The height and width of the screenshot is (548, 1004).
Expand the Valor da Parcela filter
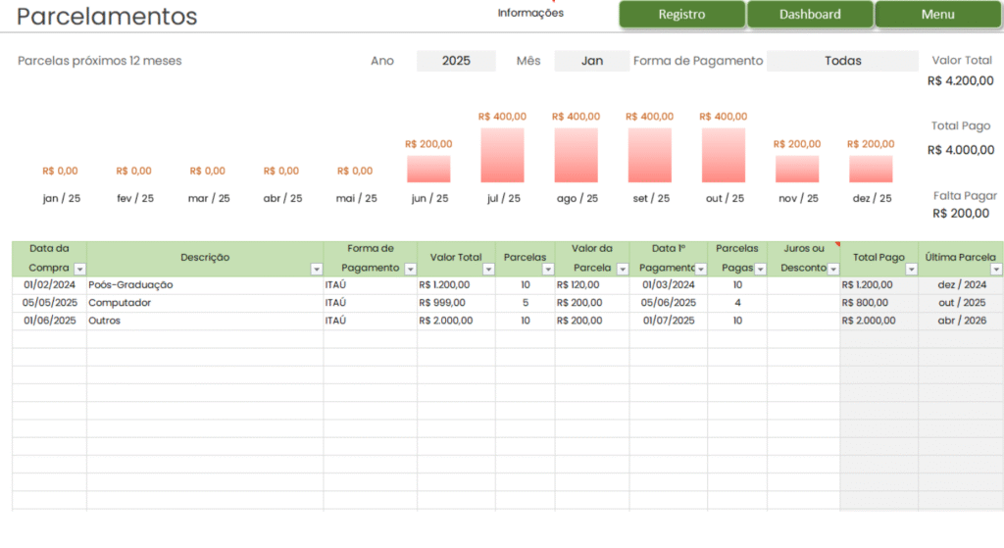point(623,269)
